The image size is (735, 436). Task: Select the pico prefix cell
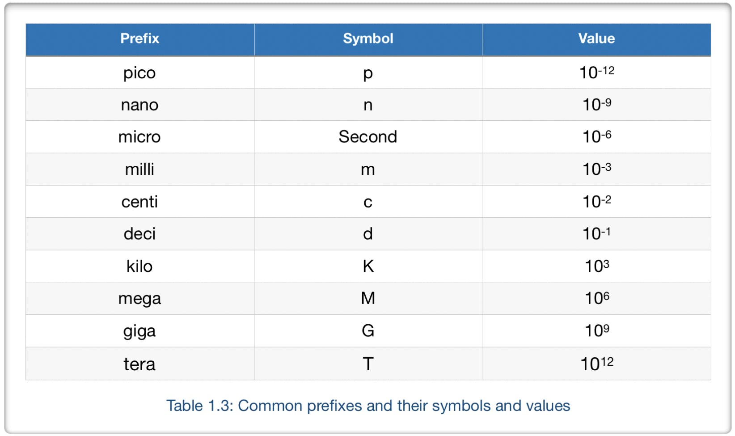[x=139, y=72]
